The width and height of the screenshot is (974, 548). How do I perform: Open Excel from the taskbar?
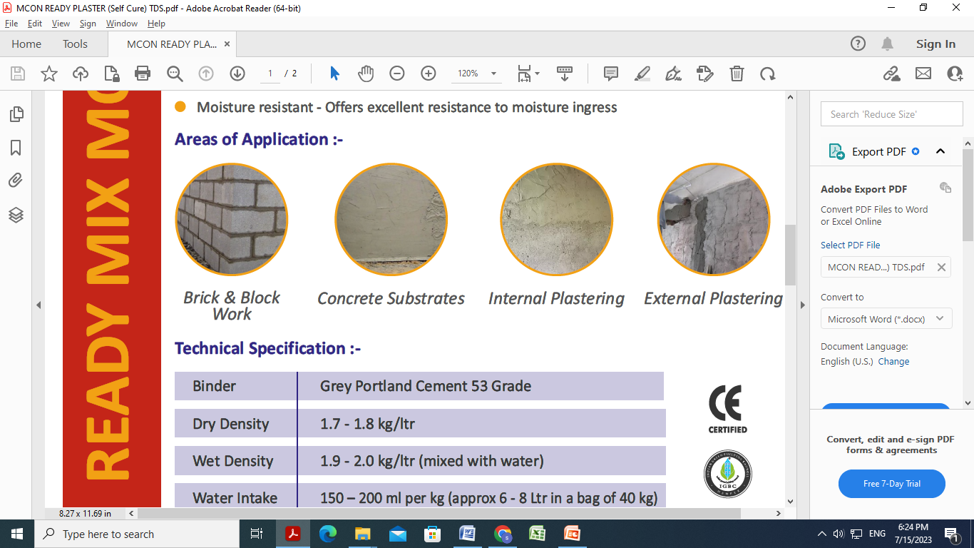point(537,534)
